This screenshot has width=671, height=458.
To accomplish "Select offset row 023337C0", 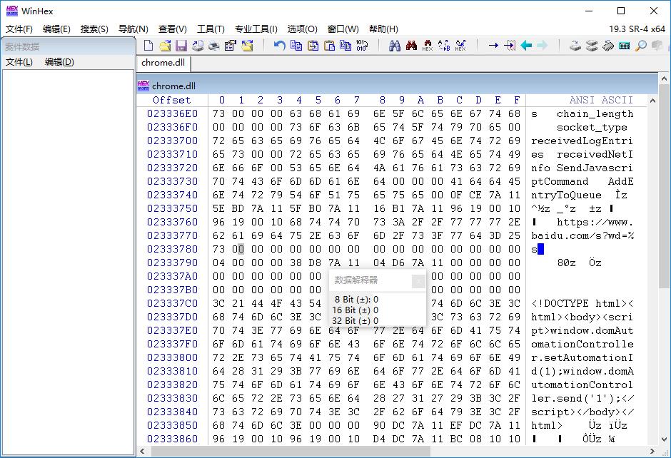I will click(172, 303).
